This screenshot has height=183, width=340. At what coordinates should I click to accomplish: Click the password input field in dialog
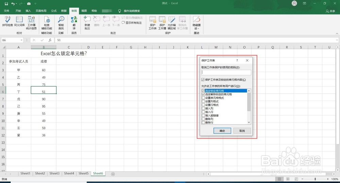click(226, 73)
